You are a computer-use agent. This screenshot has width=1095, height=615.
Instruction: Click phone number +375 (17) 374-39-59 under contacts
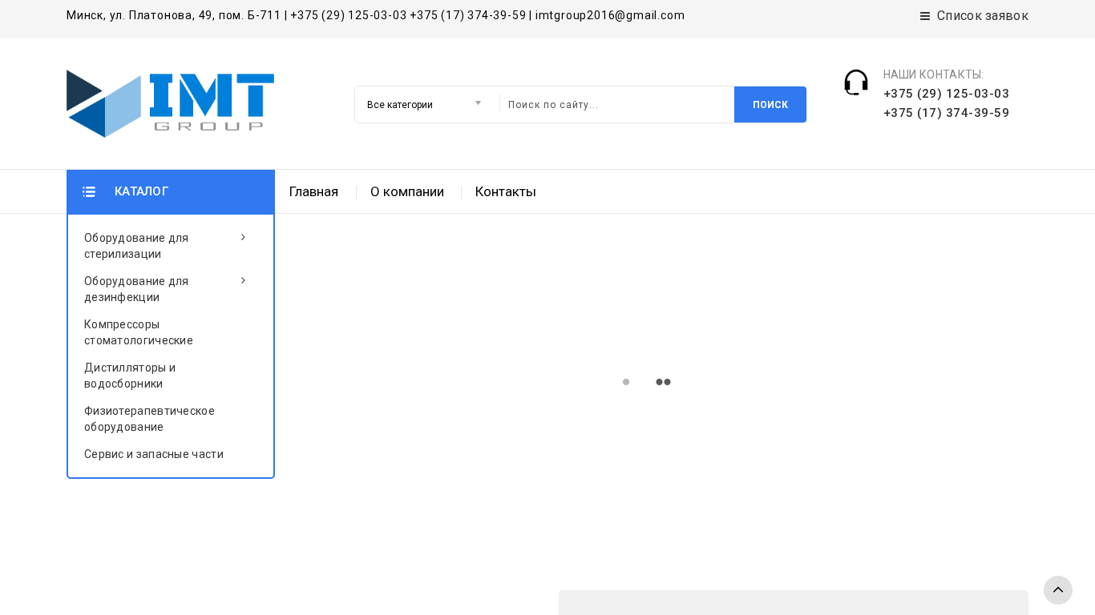click(946, 113)
